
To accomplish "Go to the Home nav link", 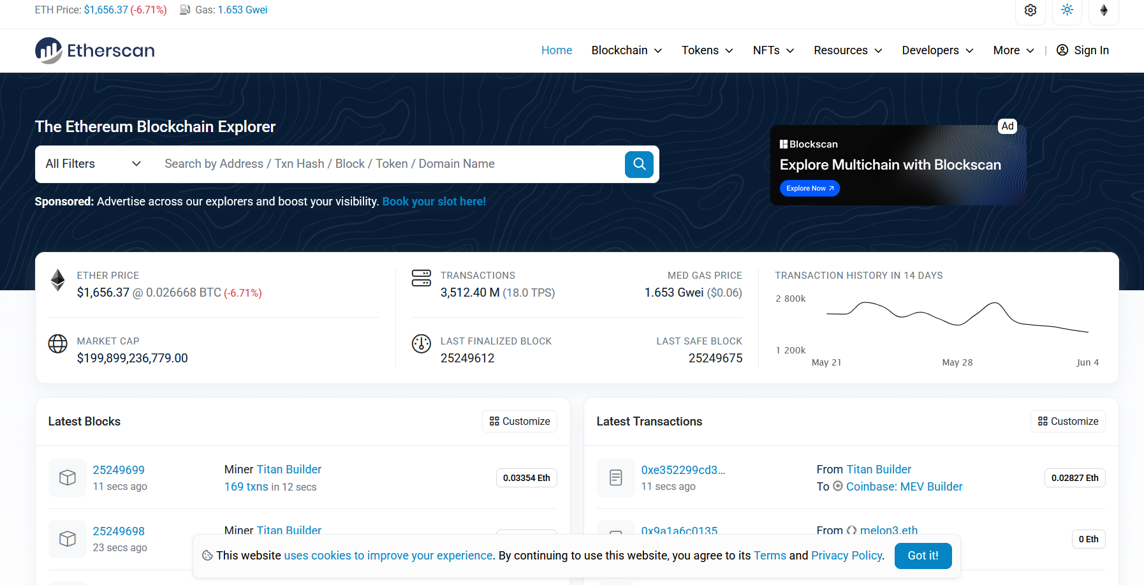I will click(x=557, y=50).
